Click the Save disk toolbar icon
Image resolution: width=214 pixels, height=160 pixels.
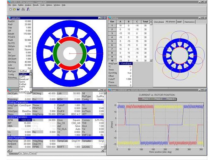pos(18,9)
